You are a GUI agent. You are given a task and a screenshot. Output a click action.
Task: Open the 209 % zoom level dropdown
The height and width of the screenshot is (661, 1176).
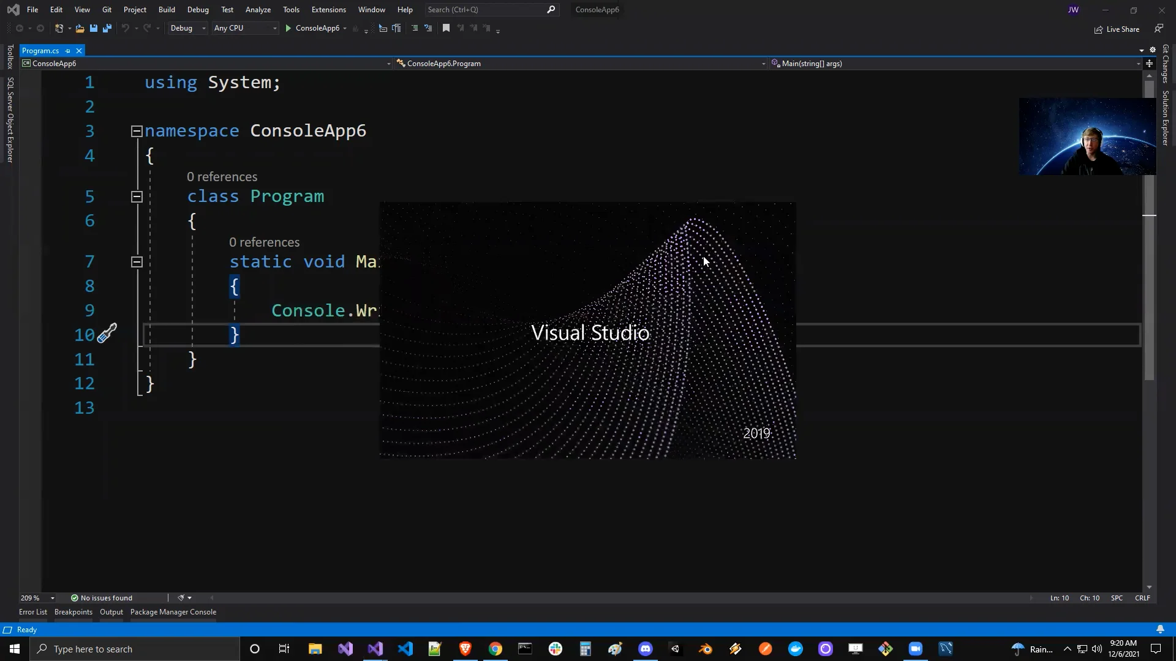37,598
